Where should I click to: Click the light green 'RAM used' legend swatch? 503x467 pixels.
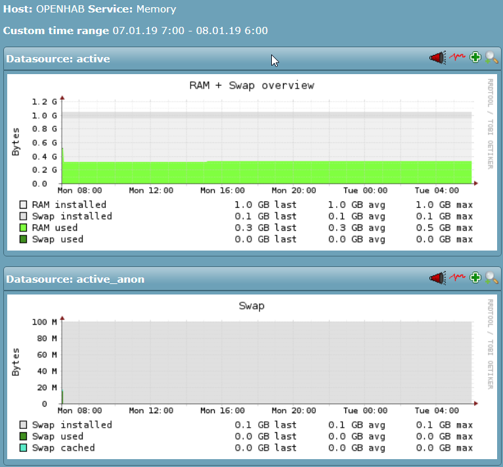[x=24, y=228]
